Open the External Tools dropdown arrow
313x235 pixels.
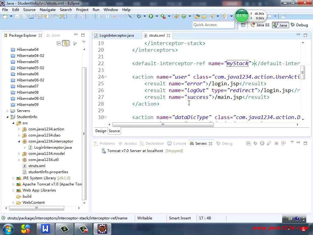tap(169, 17)
